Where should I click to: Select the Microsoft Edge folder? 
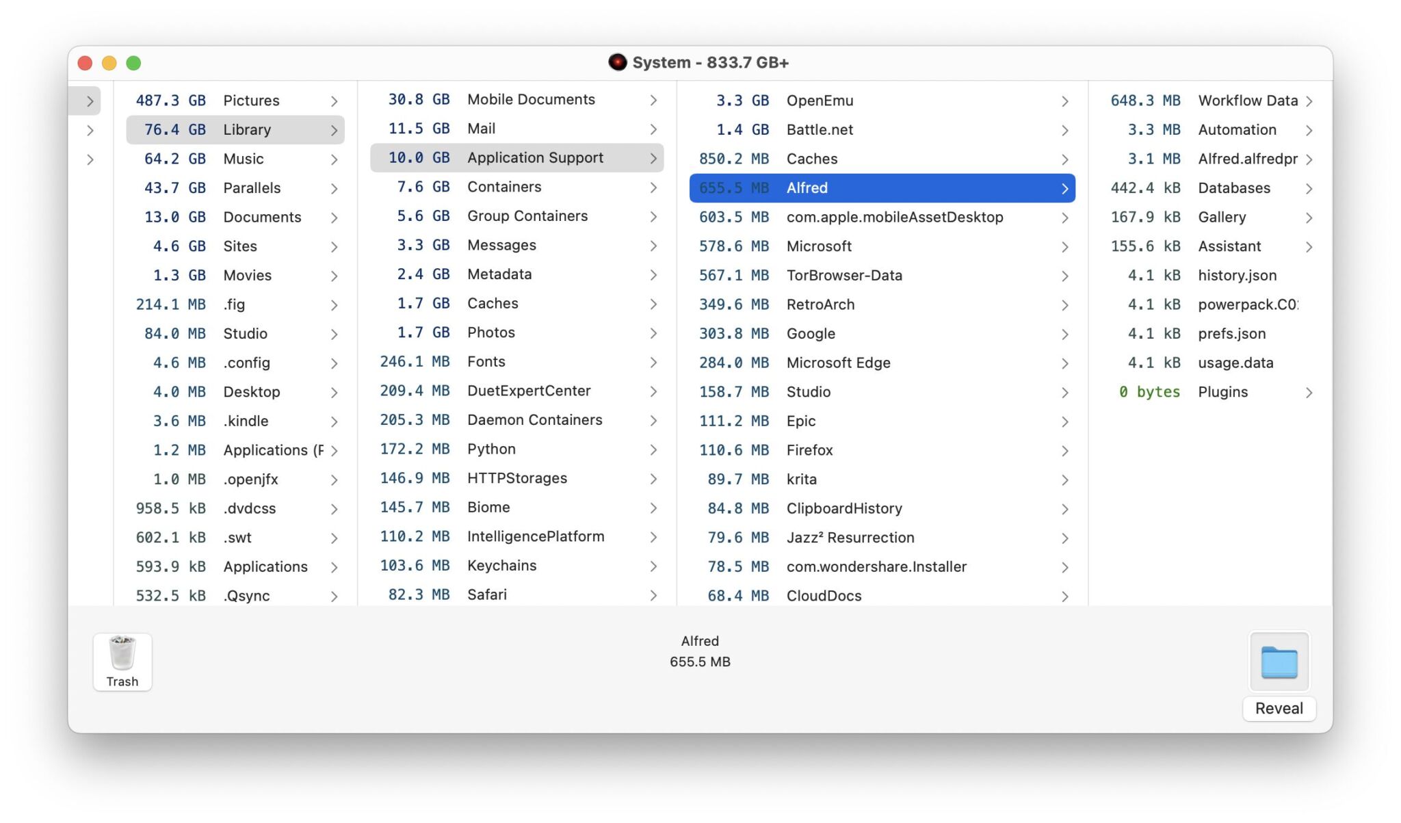882,363
